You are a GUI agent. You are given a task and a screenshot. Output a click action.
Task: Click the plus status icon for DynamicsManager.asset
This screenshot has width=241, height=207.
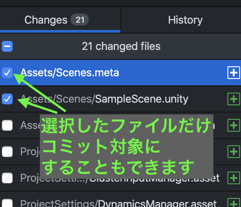point(234,203)
